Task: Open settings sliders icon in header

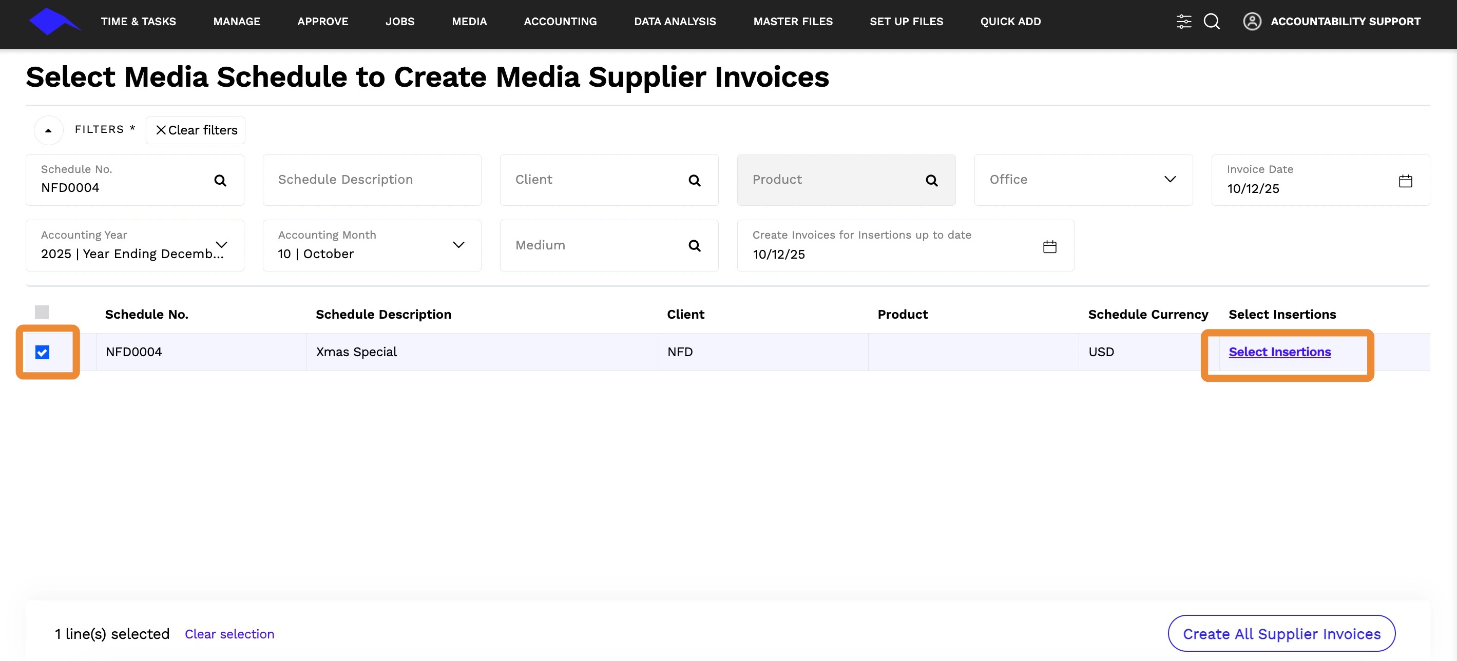Action: (1183, 22)
